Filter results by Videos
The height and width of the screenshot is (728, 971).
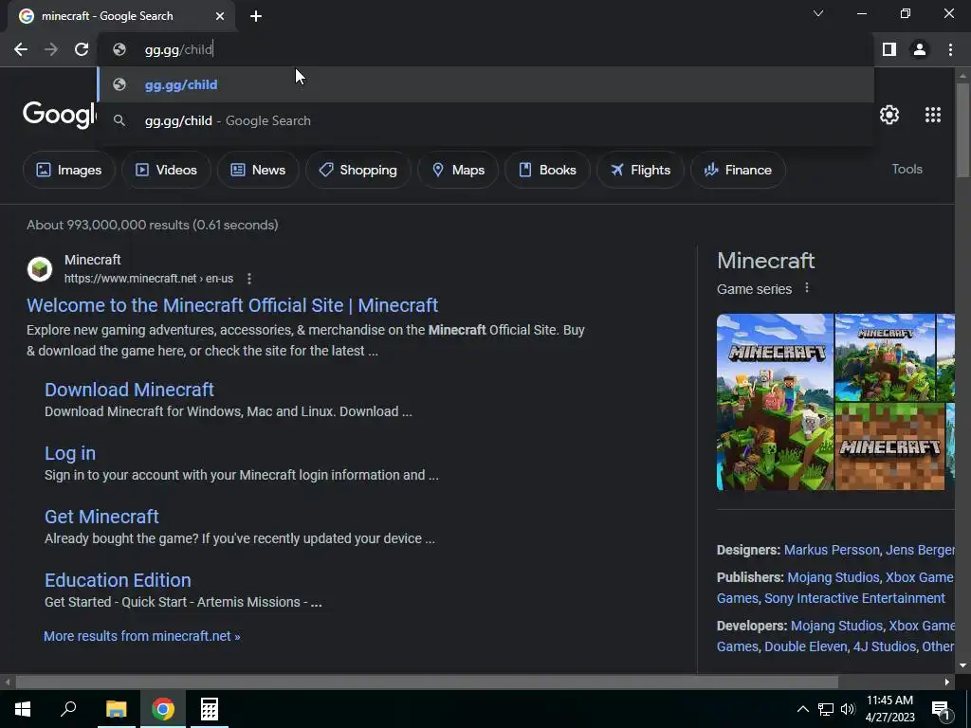tap(166, 170)
